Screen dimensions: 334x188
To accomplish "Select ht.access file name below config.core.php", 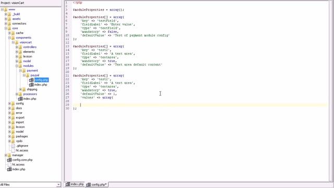I will coord(18,164).
